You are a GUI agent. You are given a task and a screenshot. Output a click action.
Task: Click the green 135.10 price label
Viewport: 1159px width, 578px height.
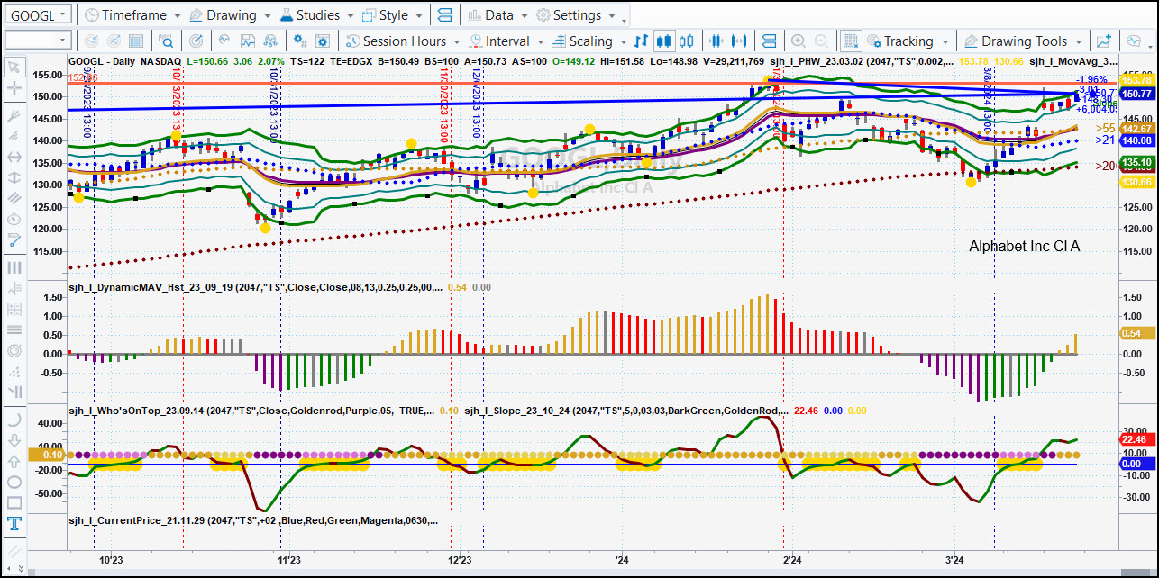(1138, 162)
